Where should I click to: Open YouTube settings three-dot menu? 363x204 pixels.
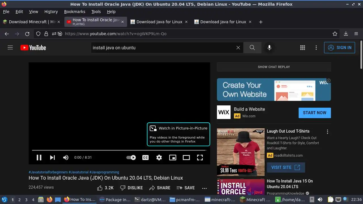click(316, 48)
